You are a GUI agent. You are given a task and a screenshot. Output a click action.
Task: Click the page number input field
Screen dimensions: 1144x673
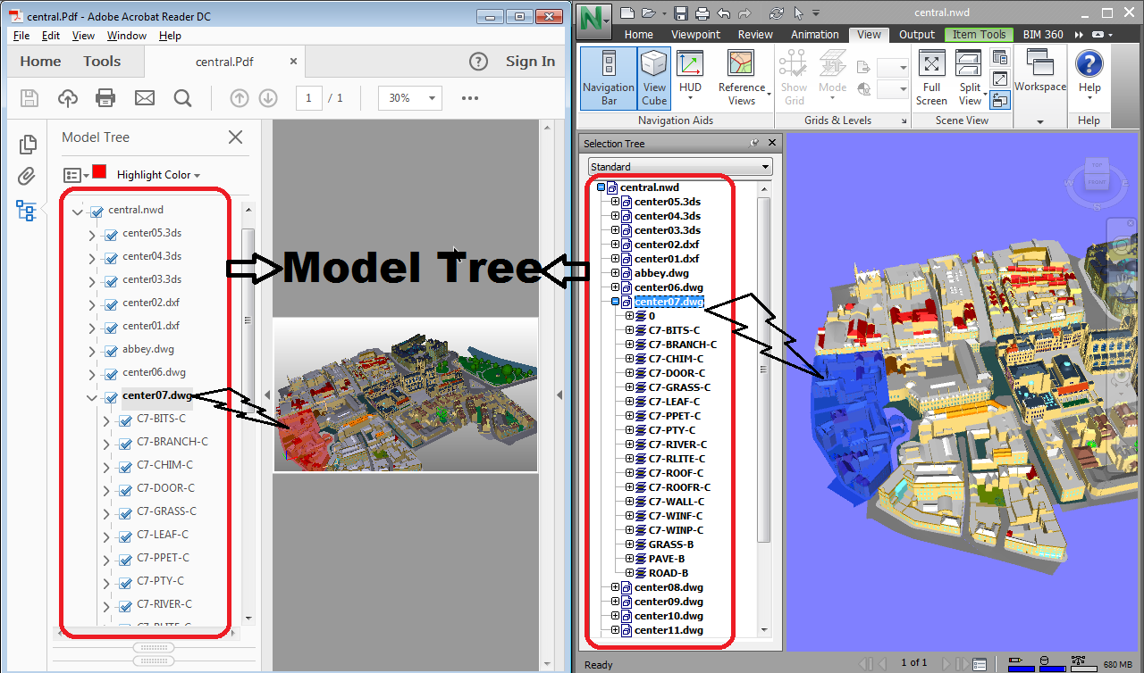click(x=308, y=98)
